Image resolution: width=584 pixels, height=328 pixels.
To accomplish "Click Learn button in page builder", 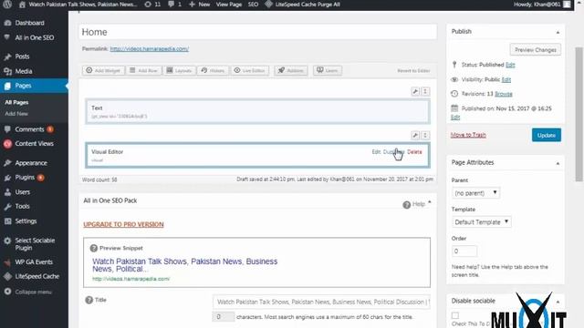I will (328, 70).
